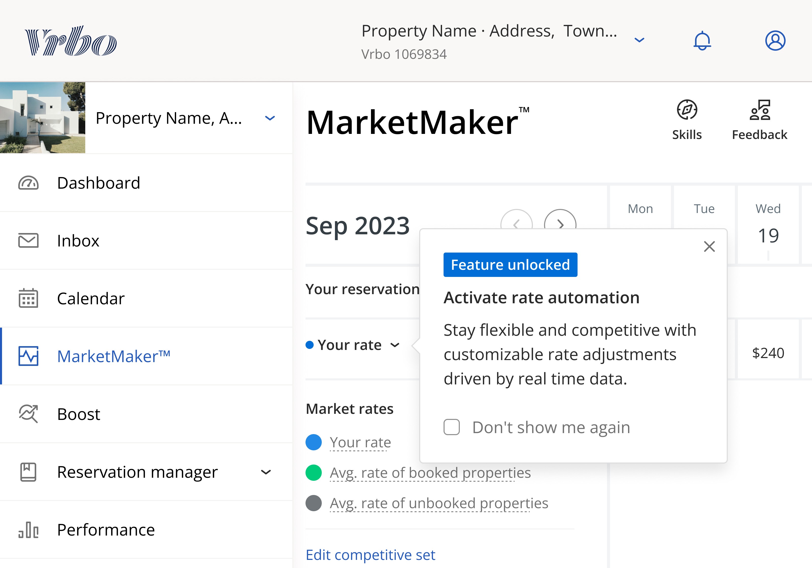The height and width of the screenshot is (568, 812).
Task: Click the Vrbo logo
Action: tap(71, 41)
